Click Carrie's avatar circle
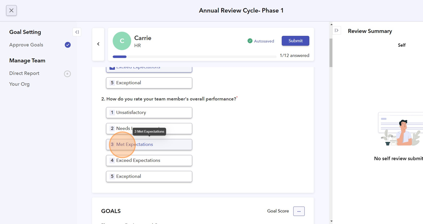The height and width of the screenshot is (224, 423). pyautogui.click(x=122, y=41)
